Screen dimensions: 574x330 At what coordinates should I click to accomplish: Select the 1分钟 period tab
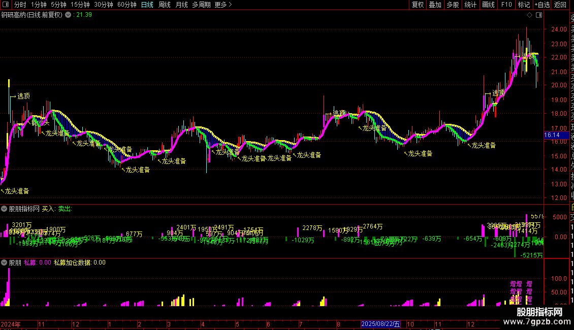pyautogui.click(x=39, y=5)
